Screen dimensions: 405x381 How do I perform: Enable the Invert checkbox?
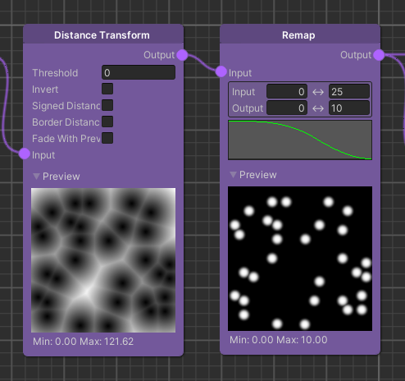(x=107, y=89)
